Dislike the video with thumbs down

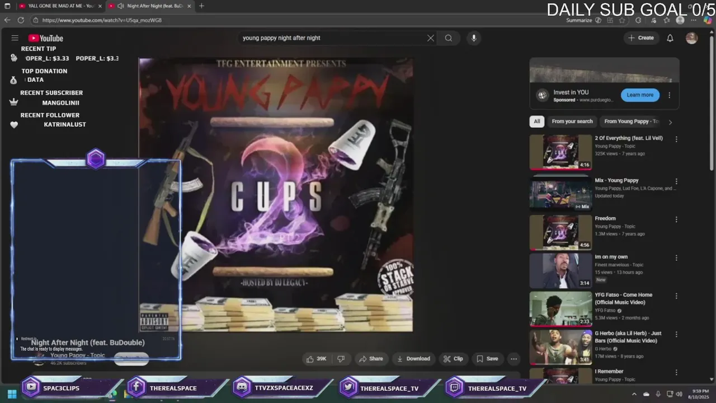(x=341, y=359)
